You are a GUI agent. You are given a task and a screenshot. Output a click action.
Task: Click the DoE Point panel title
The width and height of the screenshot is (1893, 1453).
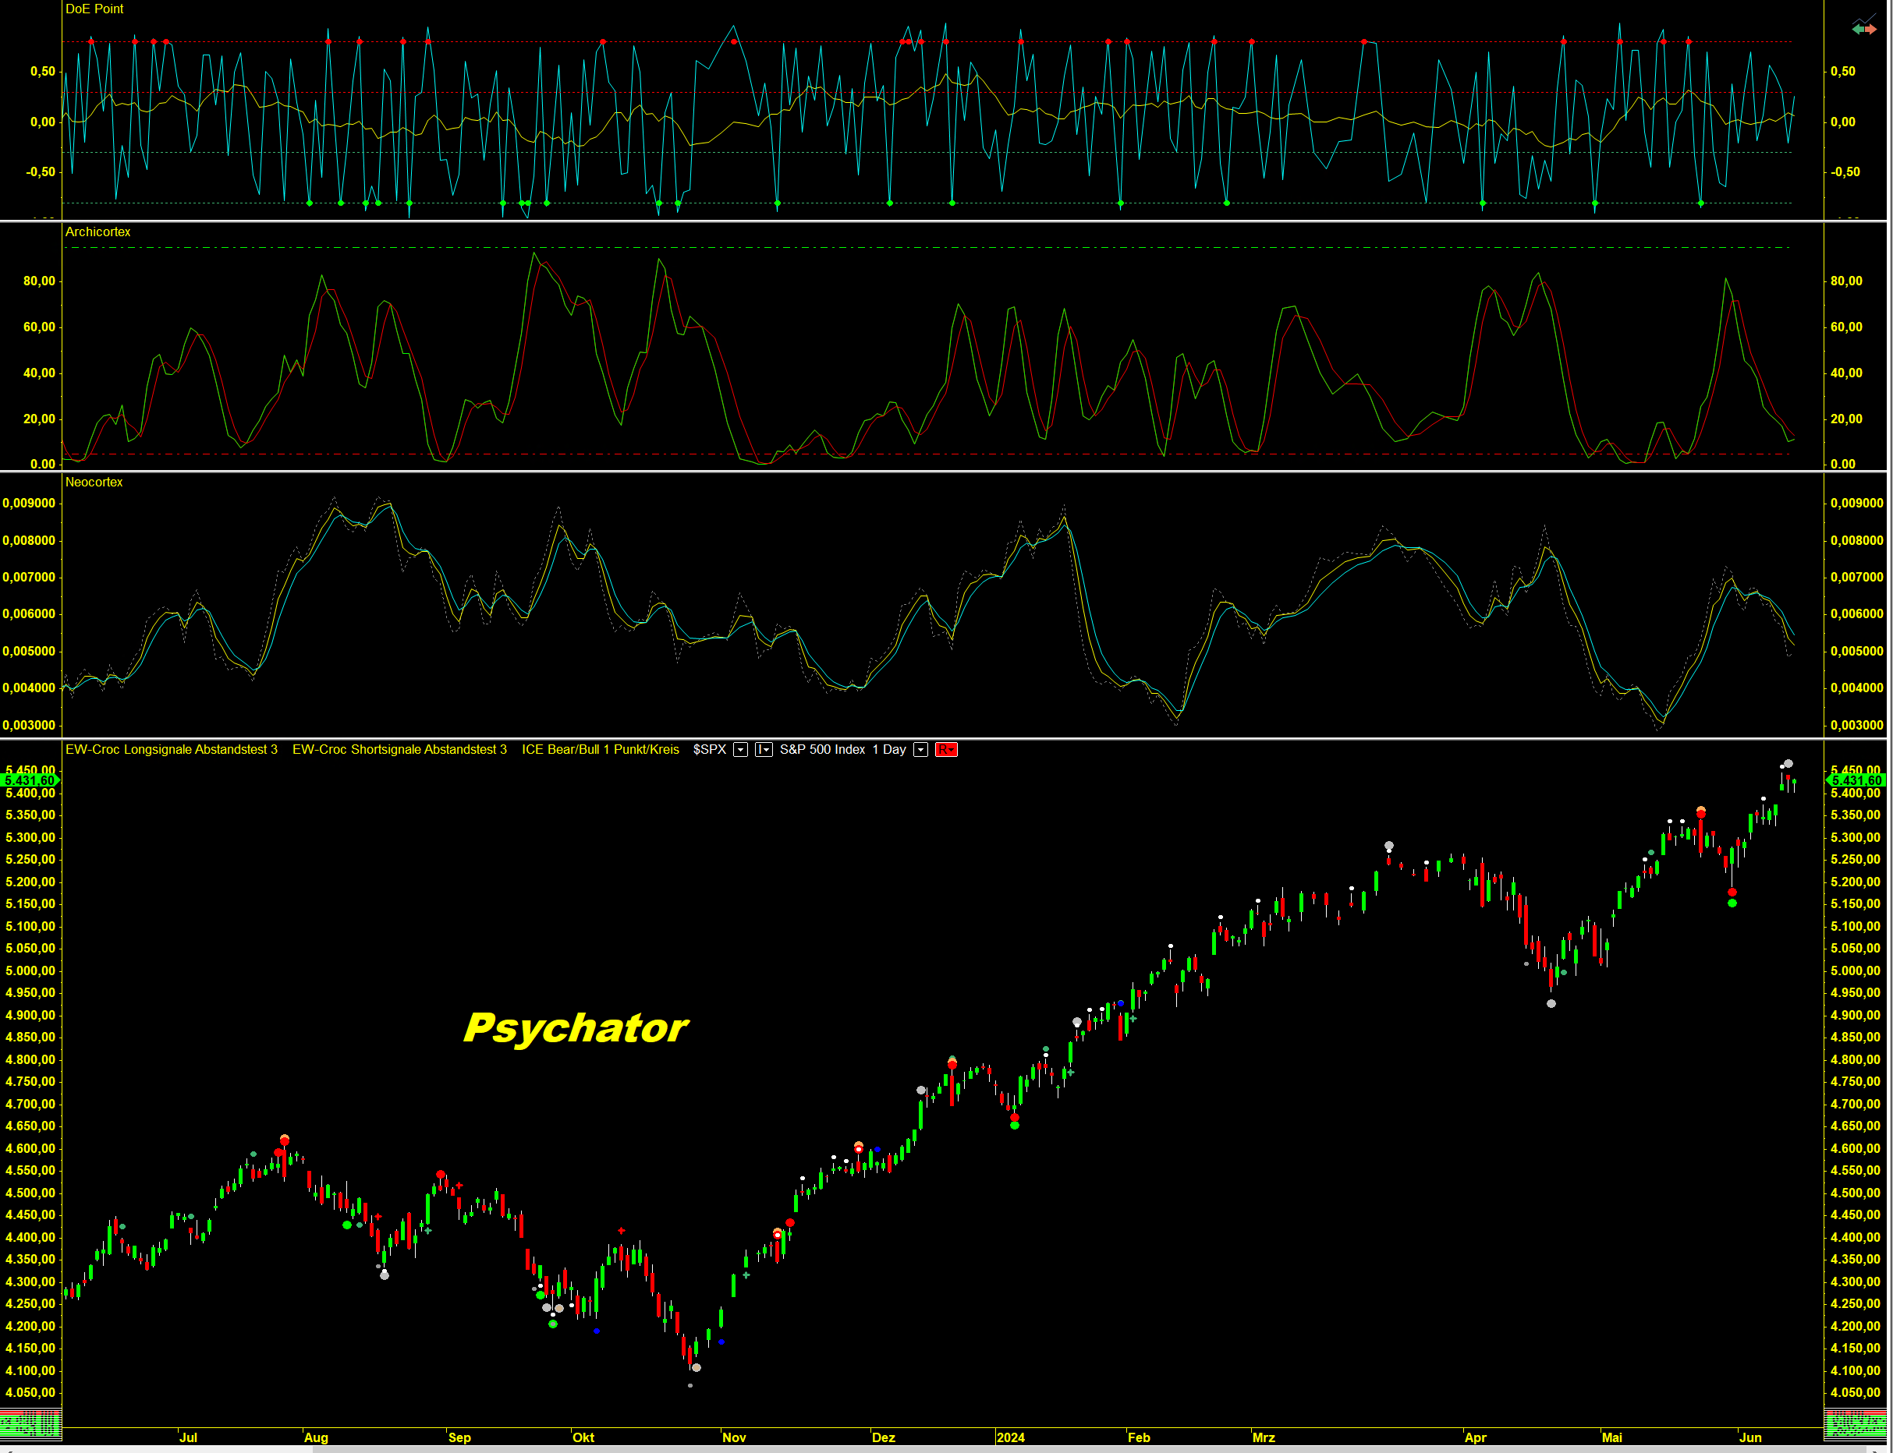click(94, 9)
